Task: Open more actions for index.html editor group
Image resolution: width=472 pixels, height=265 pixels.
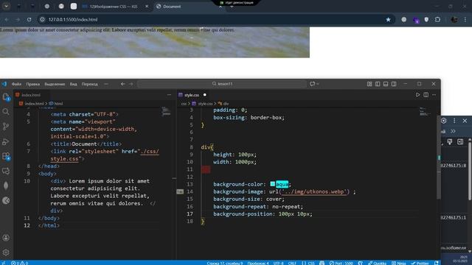Action: point(169,95)
